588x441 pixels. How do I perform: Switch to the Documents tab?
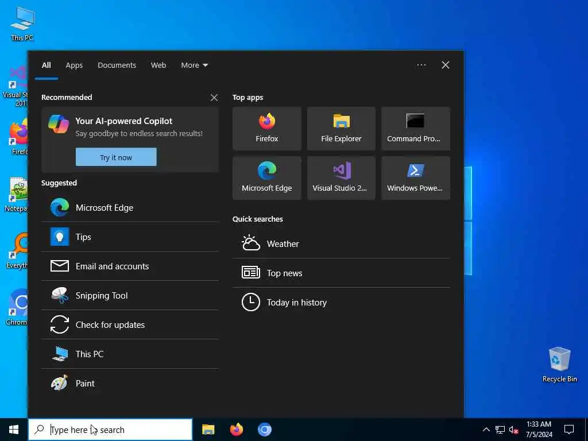117,65
